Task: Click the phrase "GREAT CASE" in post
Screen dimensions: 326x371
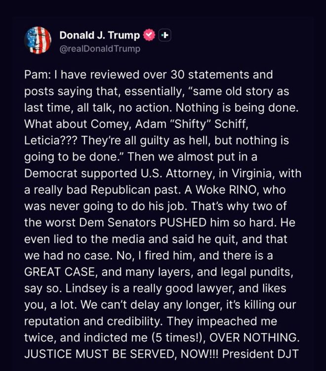Action: (60, 272)
